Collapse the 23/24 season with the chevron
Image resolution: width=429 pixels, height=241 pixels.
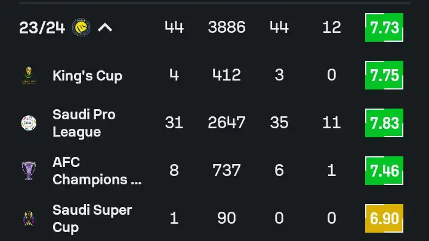[x=105, y=27]
